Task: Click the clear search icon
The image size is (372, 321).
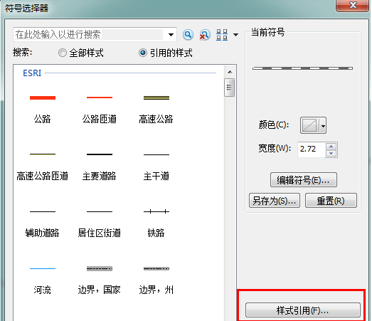Action: click(x=205, y=35)
